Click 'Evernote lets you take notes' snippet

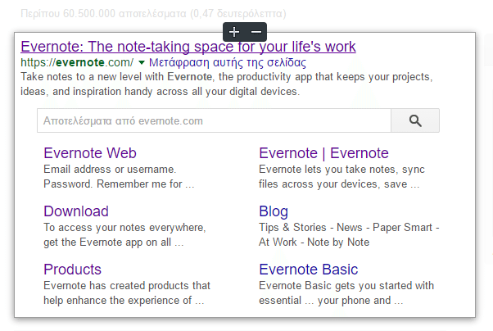[341, 176]
